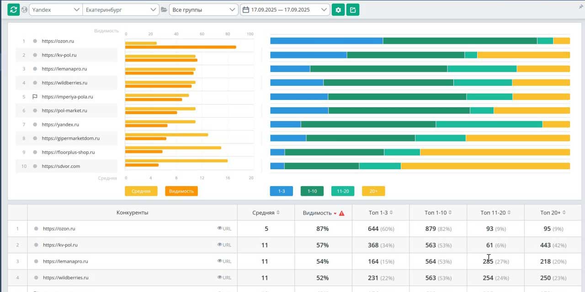Click the blue 1-3 legend swatch
The image size is (585, 292).
tap(282, 191)
